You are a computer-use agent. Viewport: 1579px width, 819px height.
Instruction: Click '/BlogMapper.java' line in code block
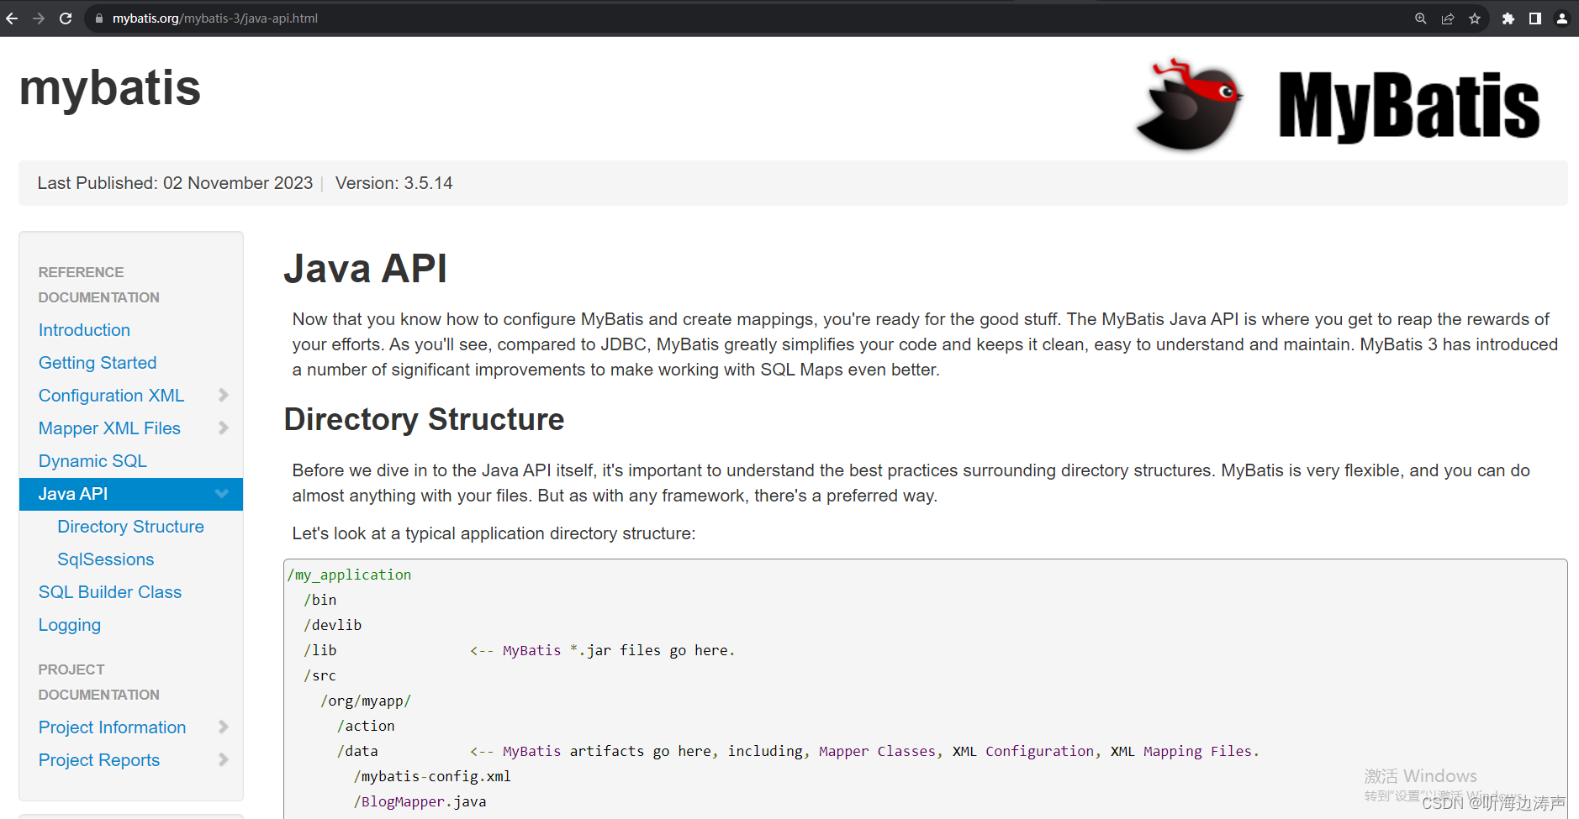420,801
